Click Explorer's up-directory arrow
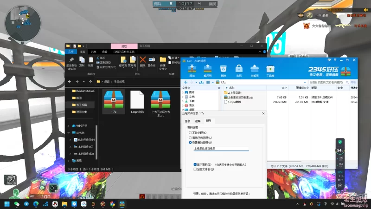 pos(90,82)
